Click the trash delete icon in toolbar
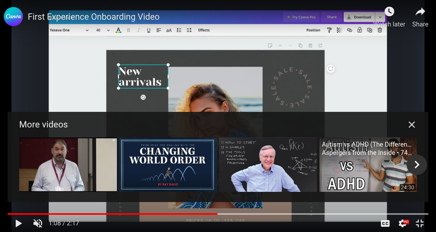Image resolution: width=436 pixels, height=232 pixels. (380, 30)
